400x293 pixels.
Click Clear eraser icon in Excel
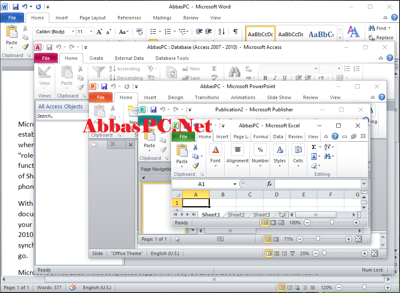click(314, 166)
